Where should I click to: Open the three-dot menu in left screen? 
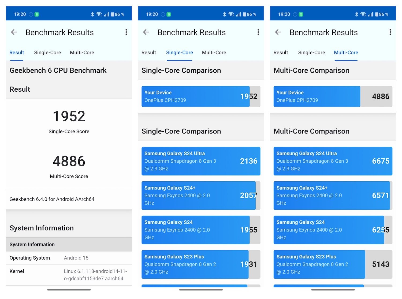(126, 32)
